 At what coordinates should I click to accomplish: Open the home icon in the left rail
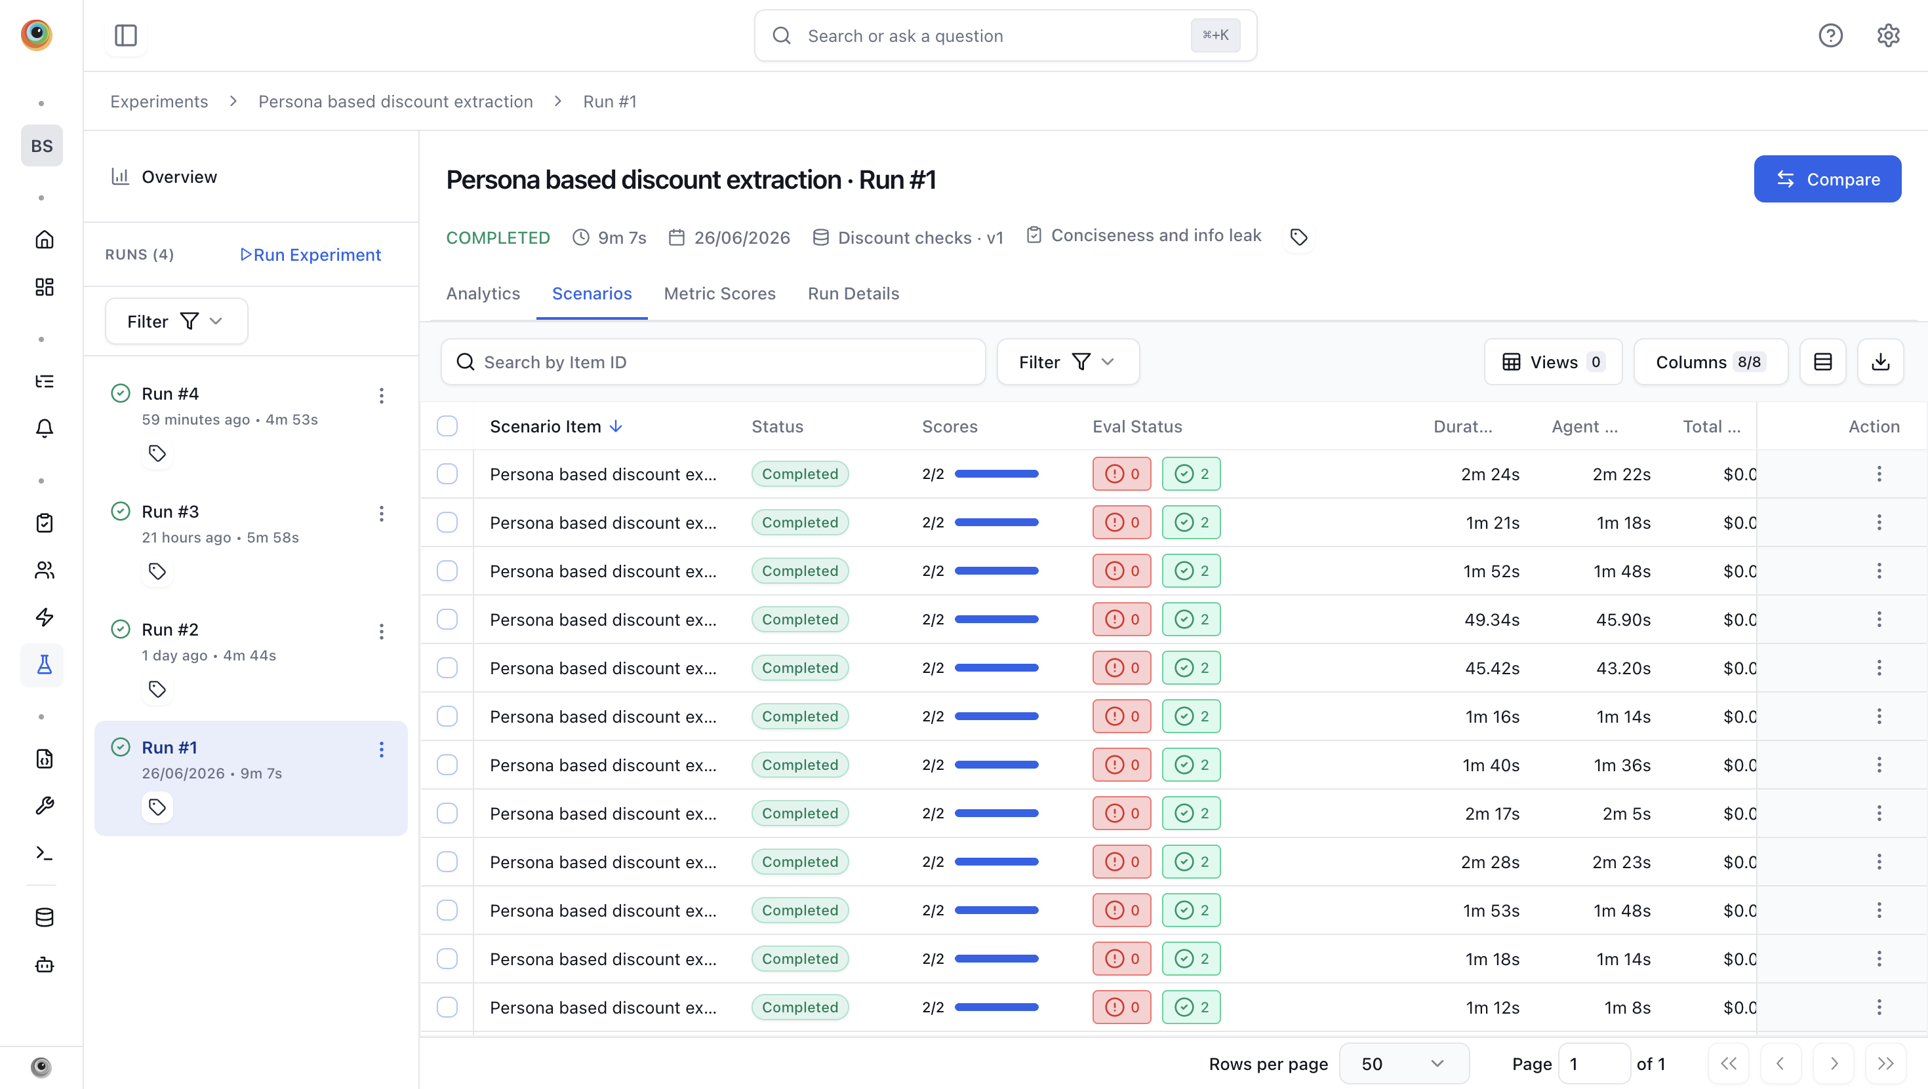[x=44, y=239]
